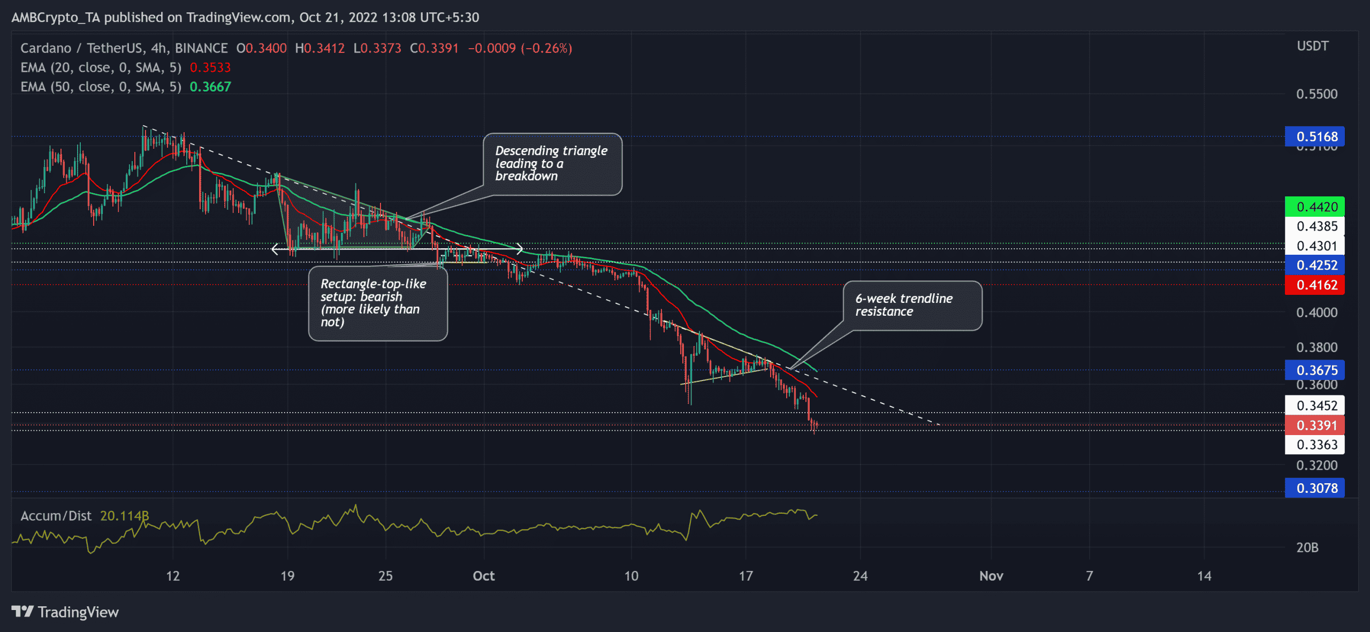Click the blue 0.3078 price label

tap(1315, 488)
